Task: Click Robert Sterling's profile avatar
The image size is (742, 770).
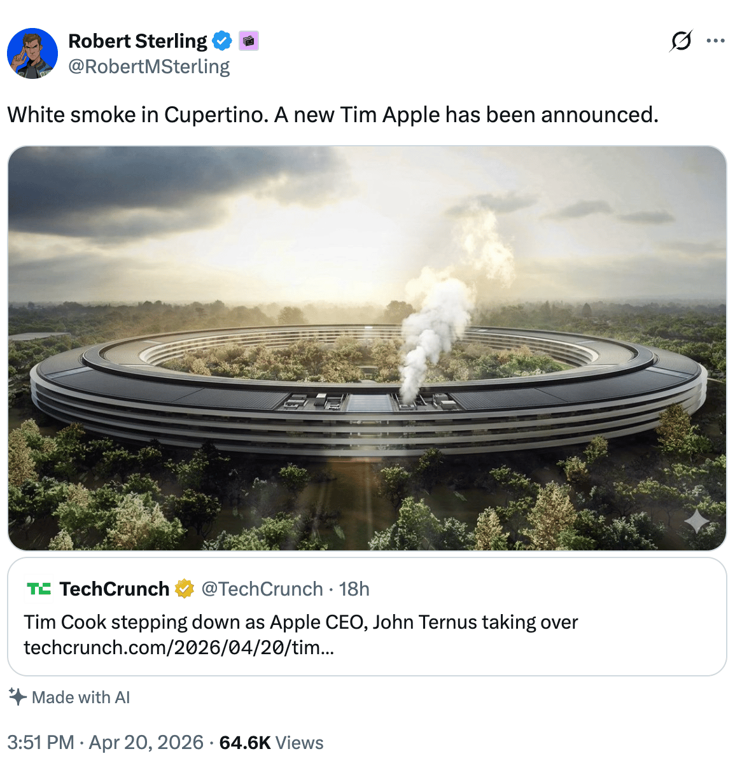Action: pos(32,53)
